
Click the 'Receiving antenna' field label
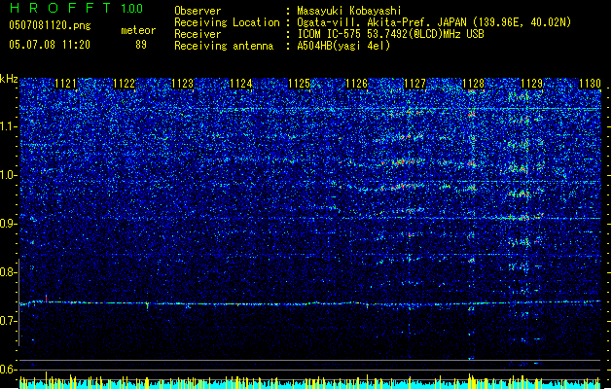coord(224,46)
